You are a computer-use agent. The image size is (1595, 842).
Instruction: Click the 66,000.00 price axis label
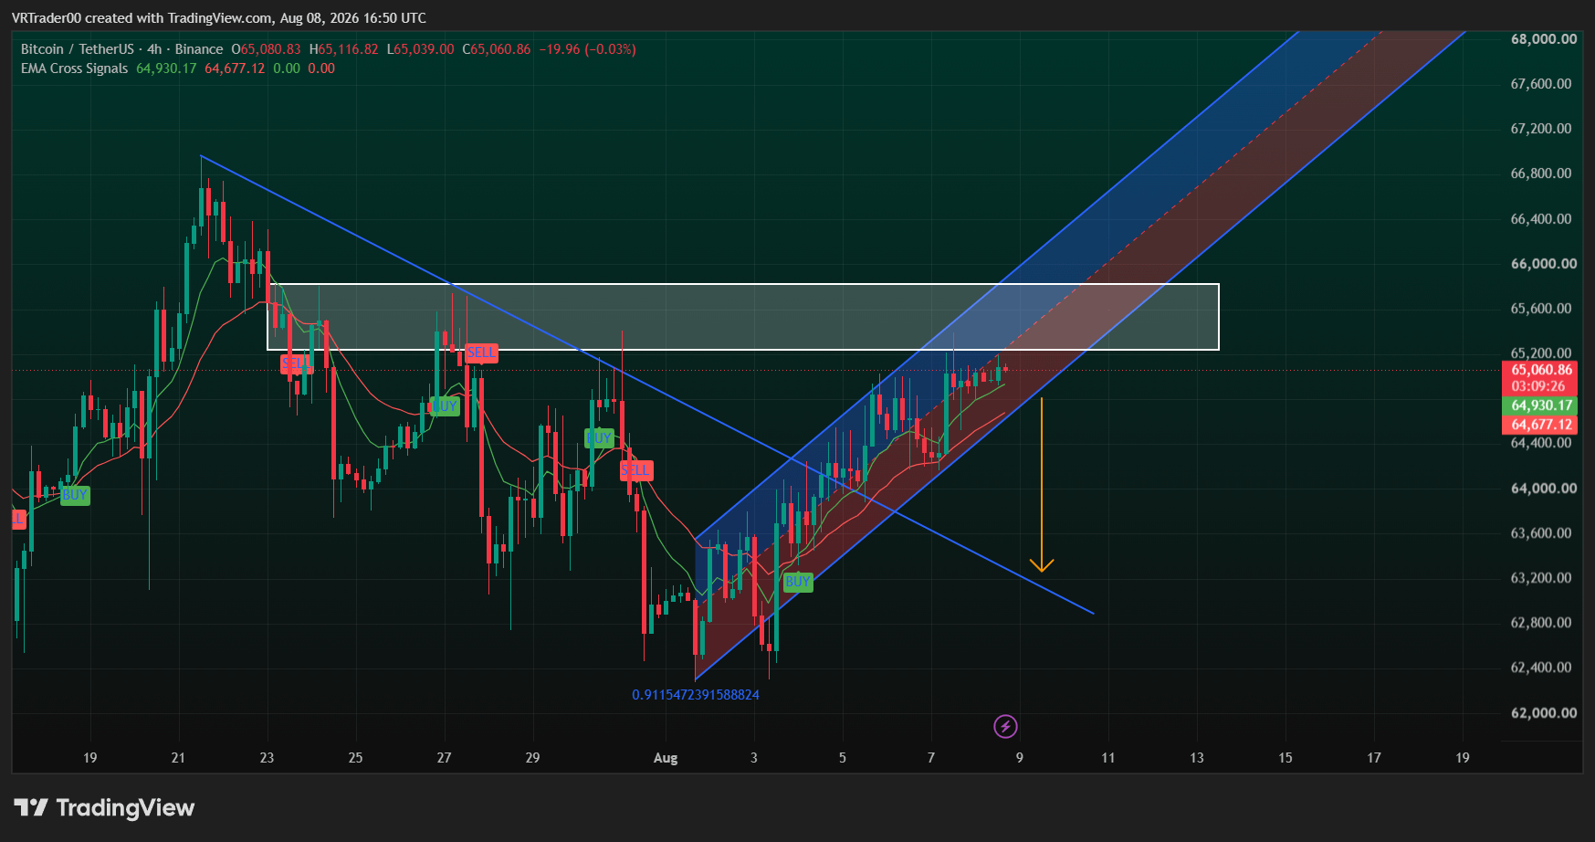[1544, 264]
